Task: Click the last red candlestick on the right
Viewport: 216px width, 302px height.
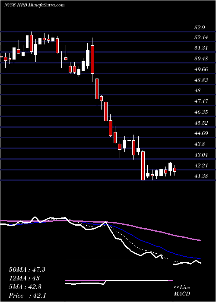Action: pyautogui.click(x=175, y=170)
